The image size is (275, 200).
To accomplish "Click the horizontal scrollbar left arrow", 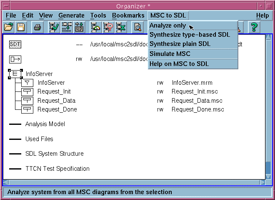I will click(x=6, y=182).
